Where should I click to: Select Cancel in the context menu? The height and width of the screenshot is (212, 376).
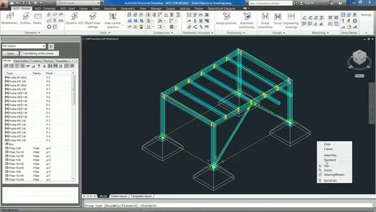[328, 149]
